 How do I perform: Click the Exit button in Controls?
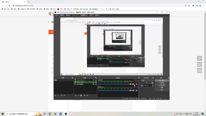coord(162,90)
